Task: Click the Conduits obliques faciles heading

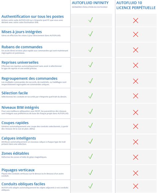Action: coord(24,184)
